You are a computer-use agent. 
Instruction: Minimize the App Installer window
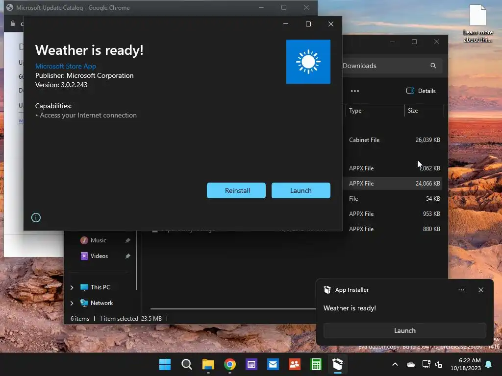(286, 24)
